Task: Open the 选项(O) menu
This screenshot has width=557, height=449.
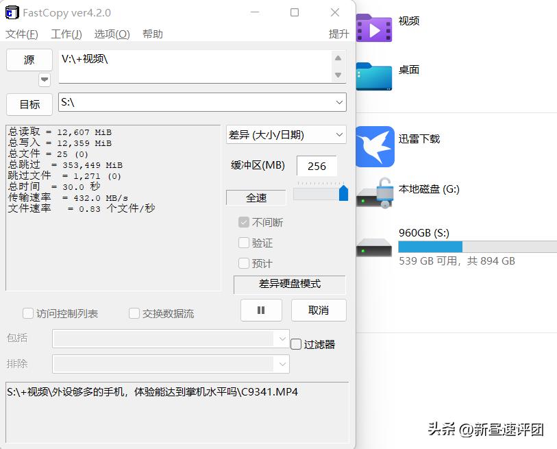Action: [x=111, y=34]
